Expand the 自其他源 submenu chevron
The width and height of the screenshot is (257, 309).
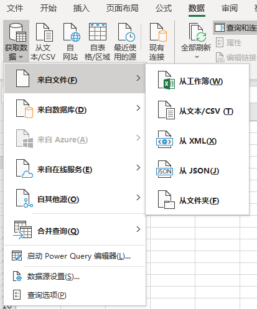[138, 198]
